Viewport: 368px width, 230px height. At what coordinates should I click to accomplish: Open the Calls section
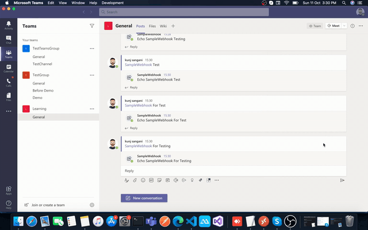click(9, 83)
